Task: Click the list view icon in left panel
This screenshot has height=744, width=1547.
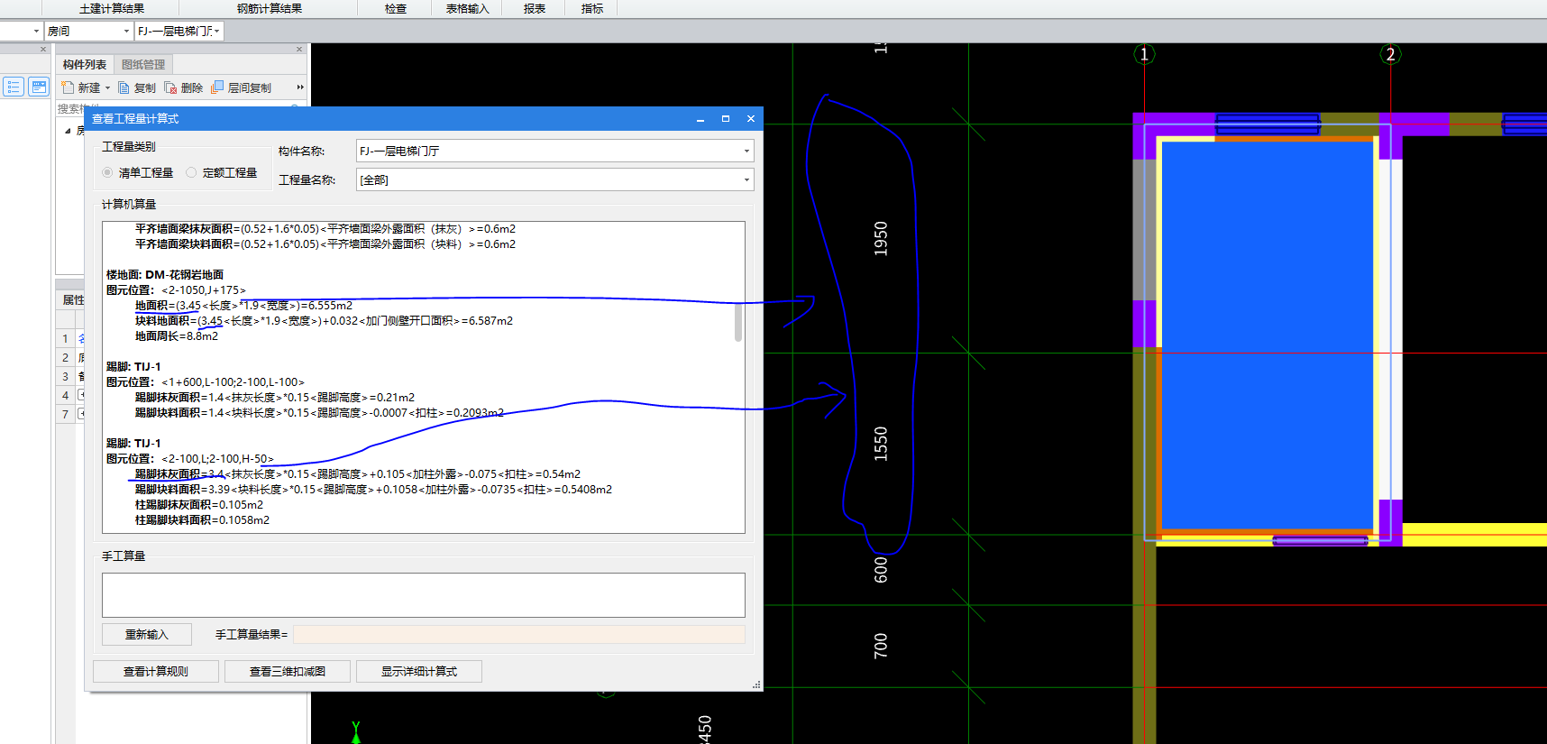Action: click(x=14, y=87)
